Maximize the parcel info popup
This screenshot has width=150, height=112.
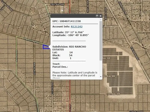(97, 16)
